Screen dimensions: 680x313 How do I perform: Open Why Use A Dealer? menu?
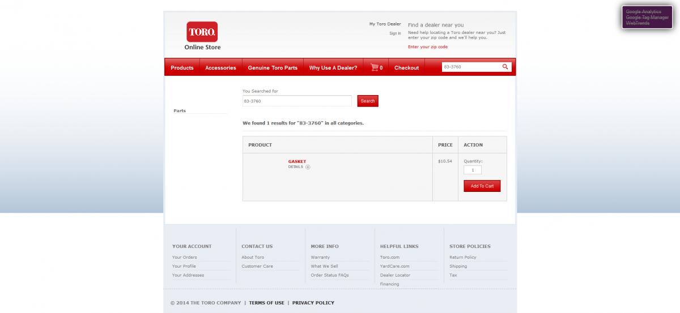333,67
